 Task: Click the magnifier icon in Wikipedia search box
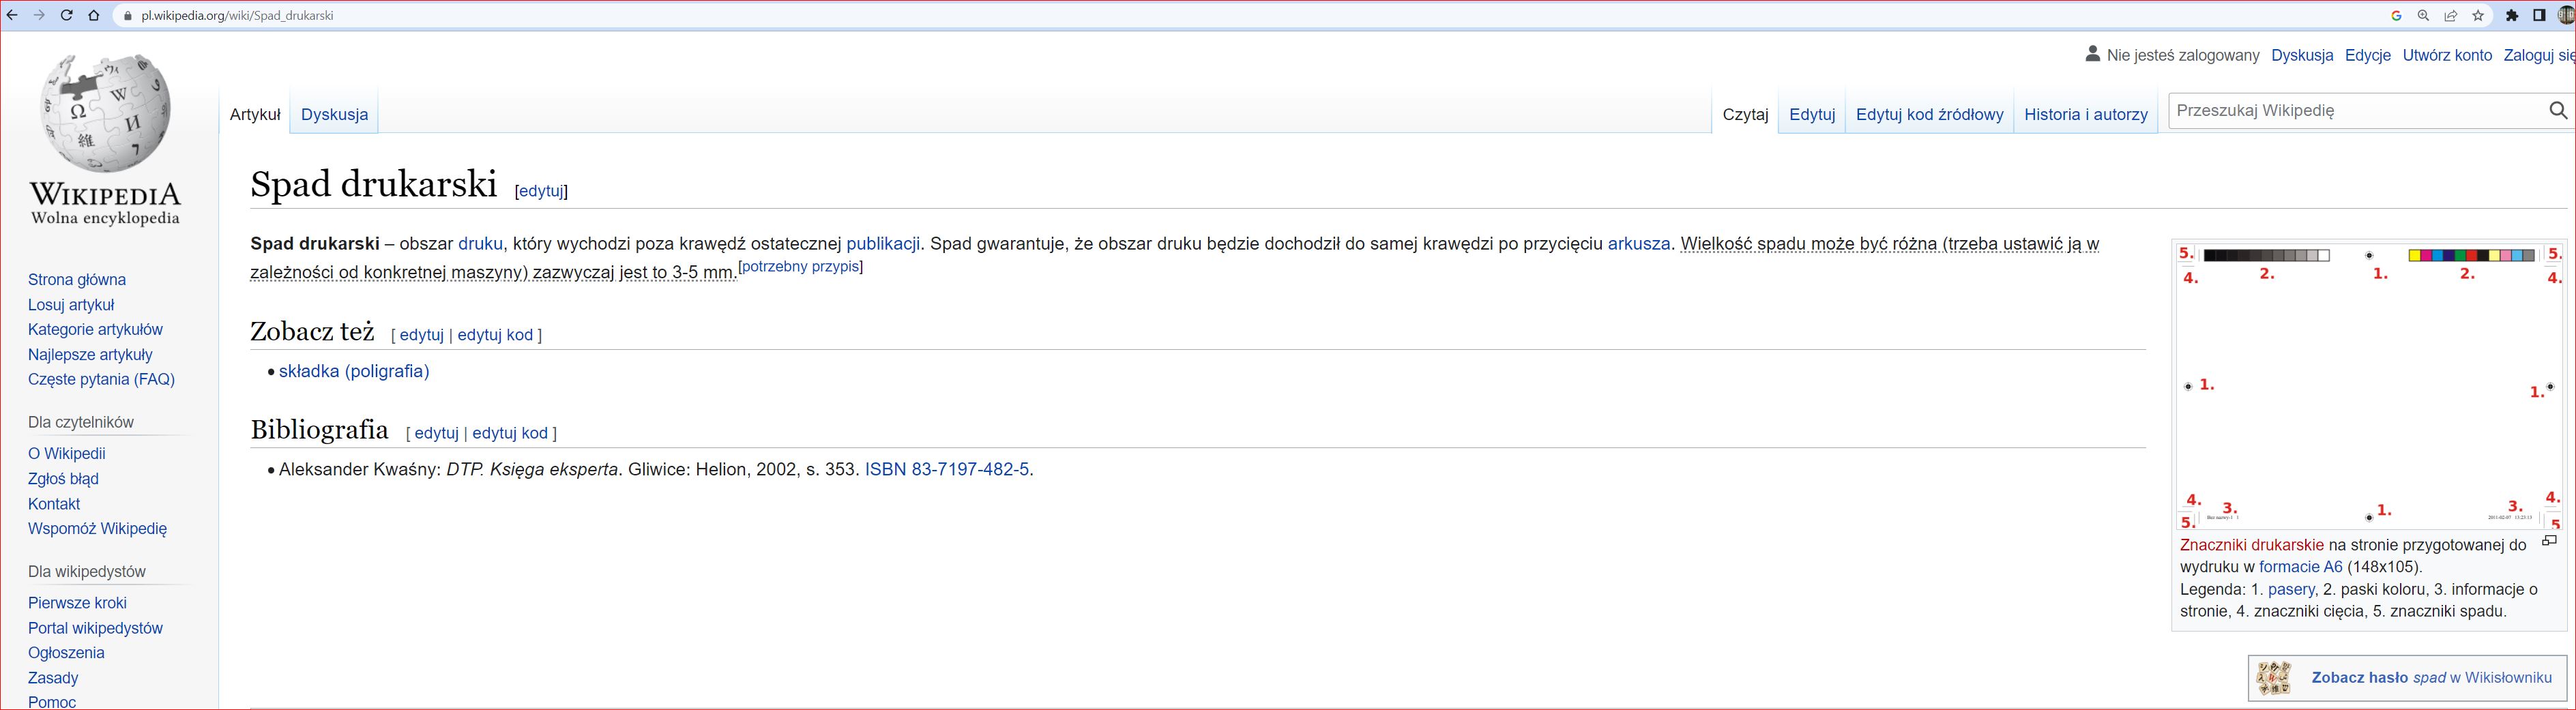click(x=2557, y=111)
